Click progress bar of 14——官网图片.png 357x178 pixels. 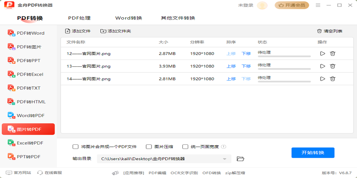click(x=284, y=81)
